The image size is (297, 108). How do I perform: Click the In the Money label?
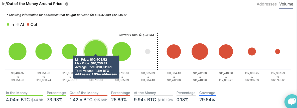pyautogui.click(x=17, y=93)
